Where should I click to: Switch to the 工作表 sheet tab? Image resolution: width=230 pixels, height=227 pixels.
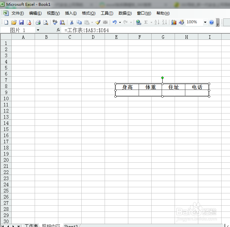click(31, 225)
